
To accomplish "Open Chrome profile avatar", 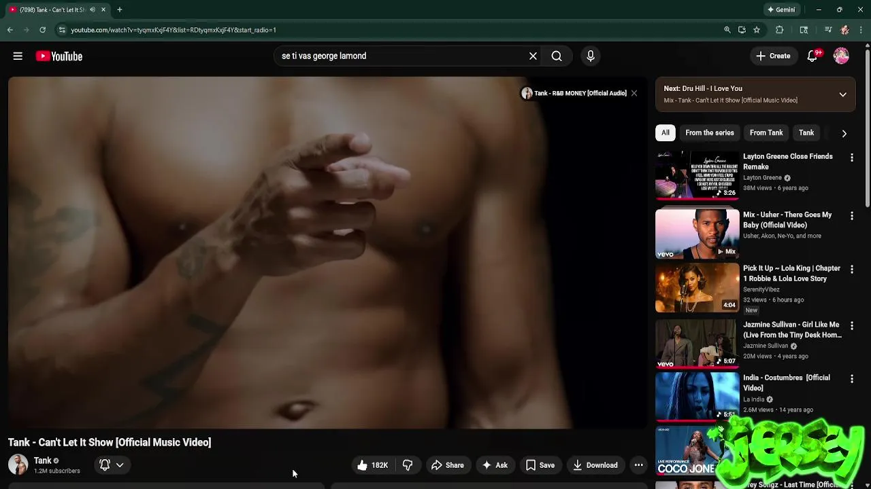I will (x=844, y=30).
